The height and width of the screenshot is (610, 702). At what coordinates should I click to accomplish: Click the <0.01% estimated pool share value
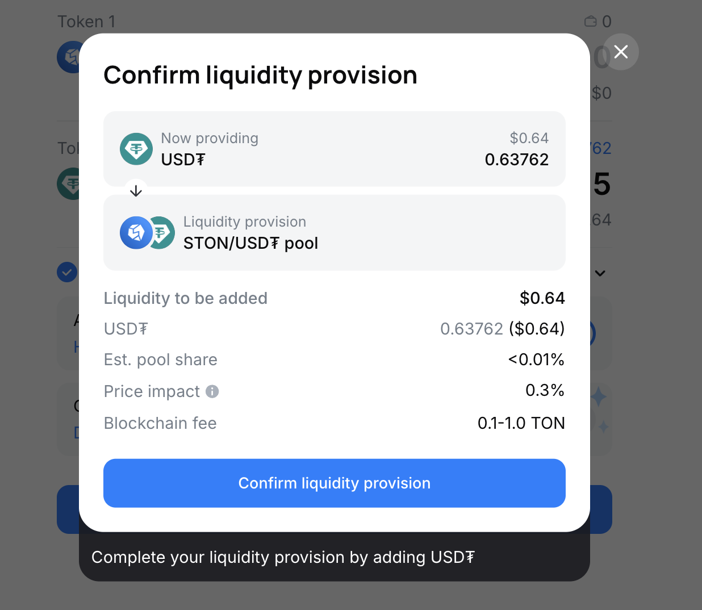click(x=536, y=360)
